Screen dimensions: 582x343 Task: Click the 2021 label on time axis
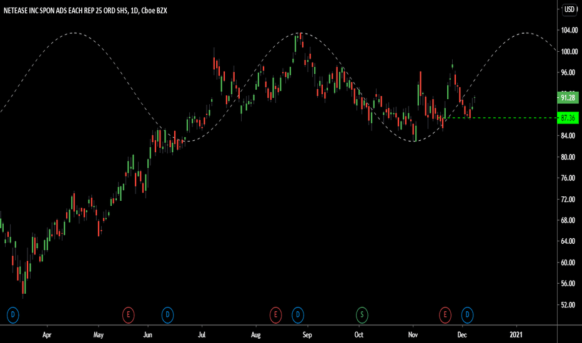tap(516, 335)
